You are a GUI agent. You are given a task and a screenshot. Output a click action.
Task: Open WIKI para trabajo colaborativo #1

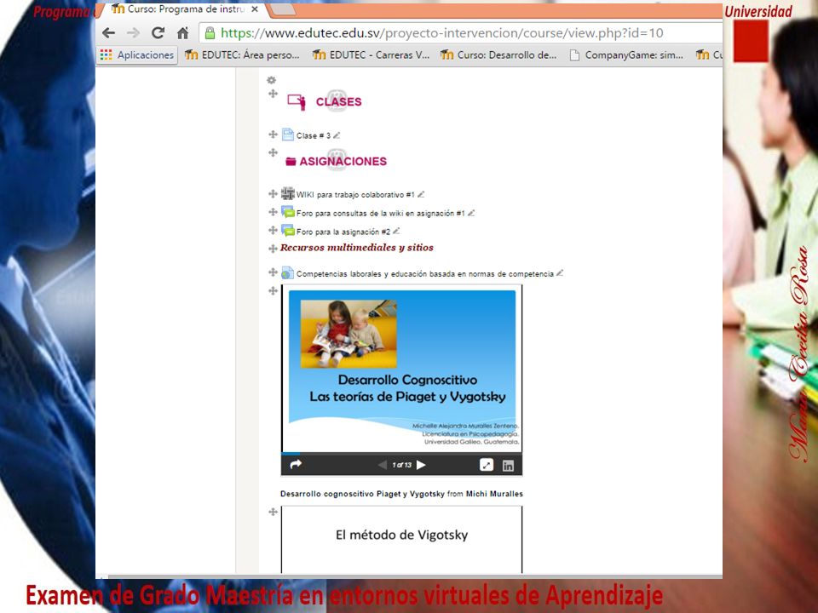coord(355,195)
